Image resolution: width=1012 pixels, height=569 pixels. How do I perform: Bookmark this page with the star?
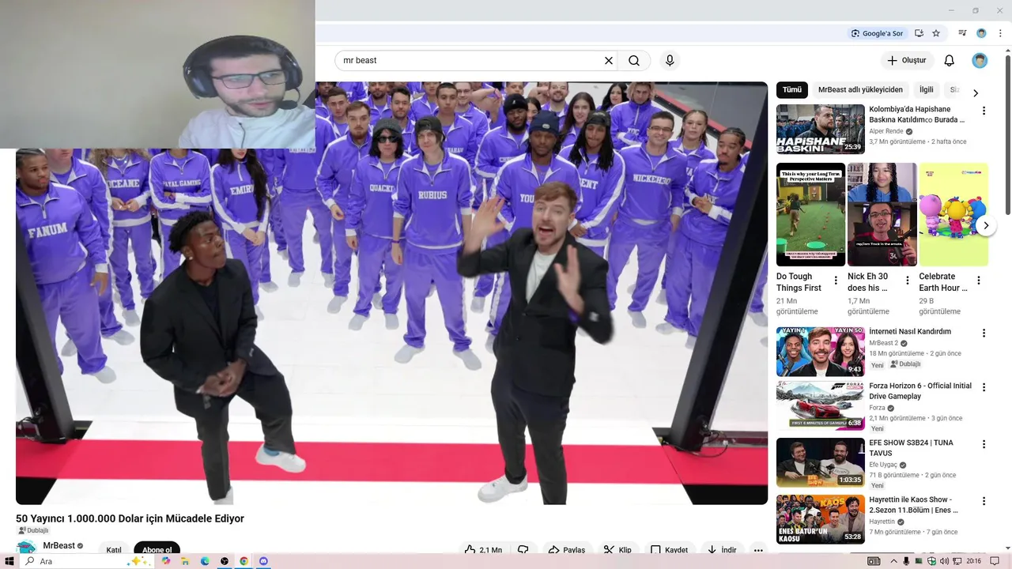(x=936, y=33)
